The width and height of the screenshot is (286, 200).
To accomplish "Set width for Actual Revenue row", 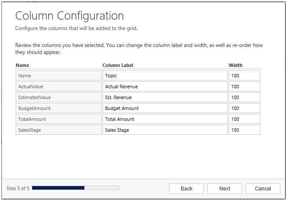I will pyautogui.click(x=244, y=87).
